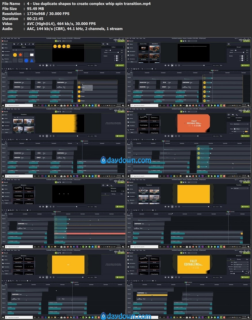Click Record button in 00:14:30 frame
252x320 pixels.
pyautogui.click(x=130, y=182)
